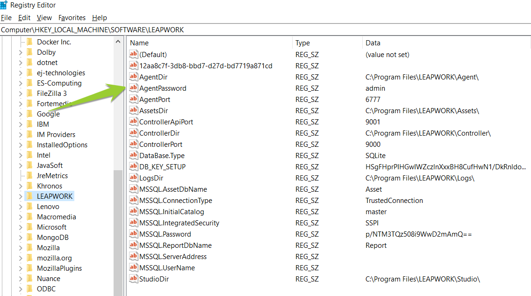Click the string icon next to AgentPassword
The image size is (531, 296).
pyautogui.click(x=133, y=88)
